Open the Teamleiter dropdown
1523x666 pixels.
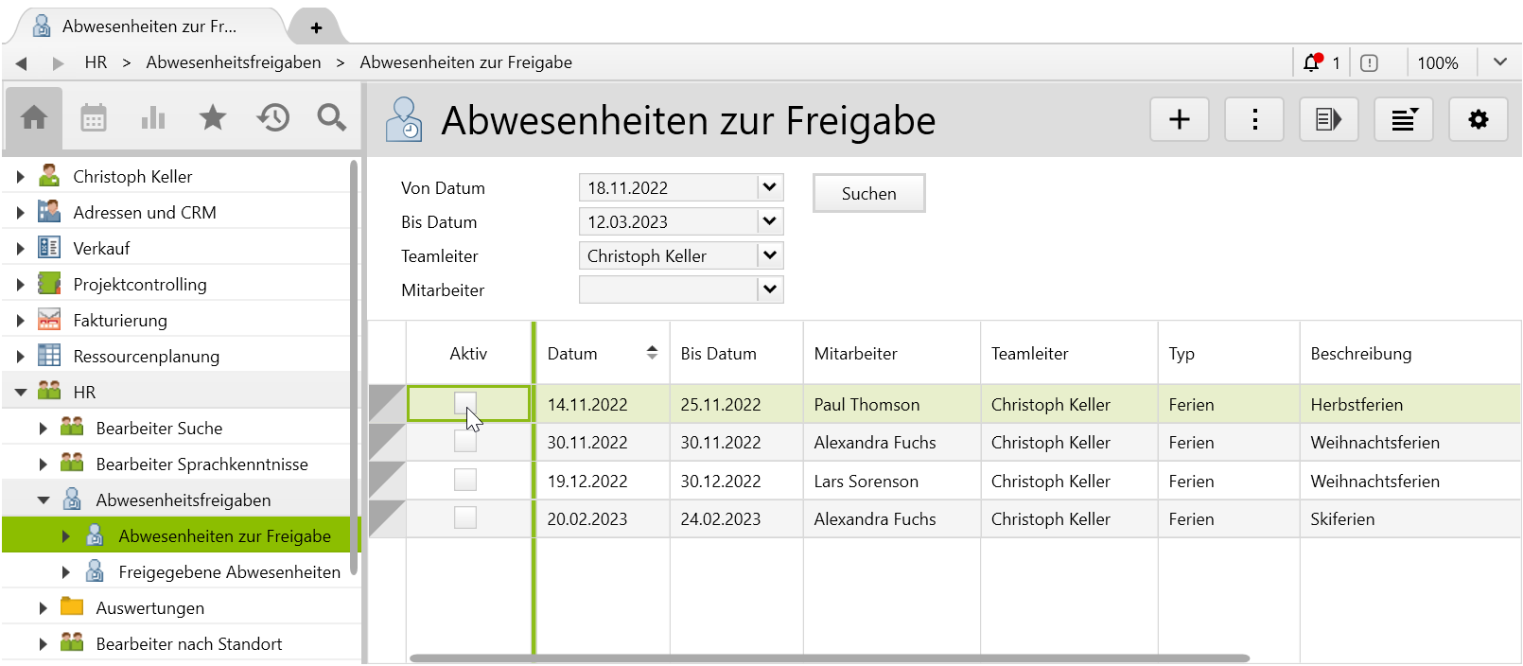click(770, 256)
